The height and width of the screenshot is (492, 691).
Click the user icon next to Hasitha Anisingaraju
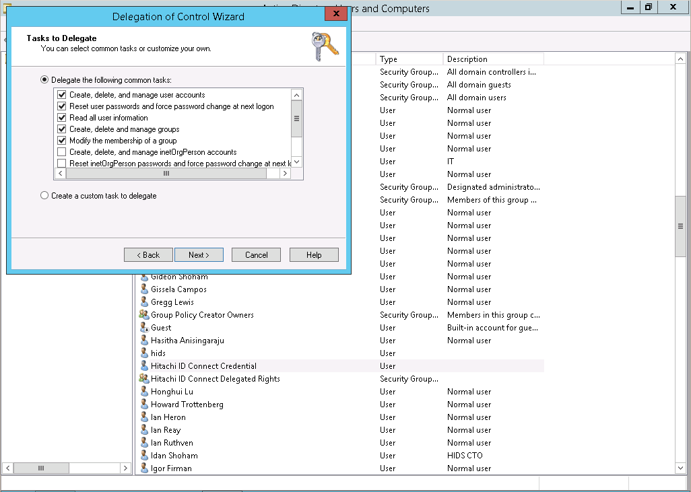144,341
